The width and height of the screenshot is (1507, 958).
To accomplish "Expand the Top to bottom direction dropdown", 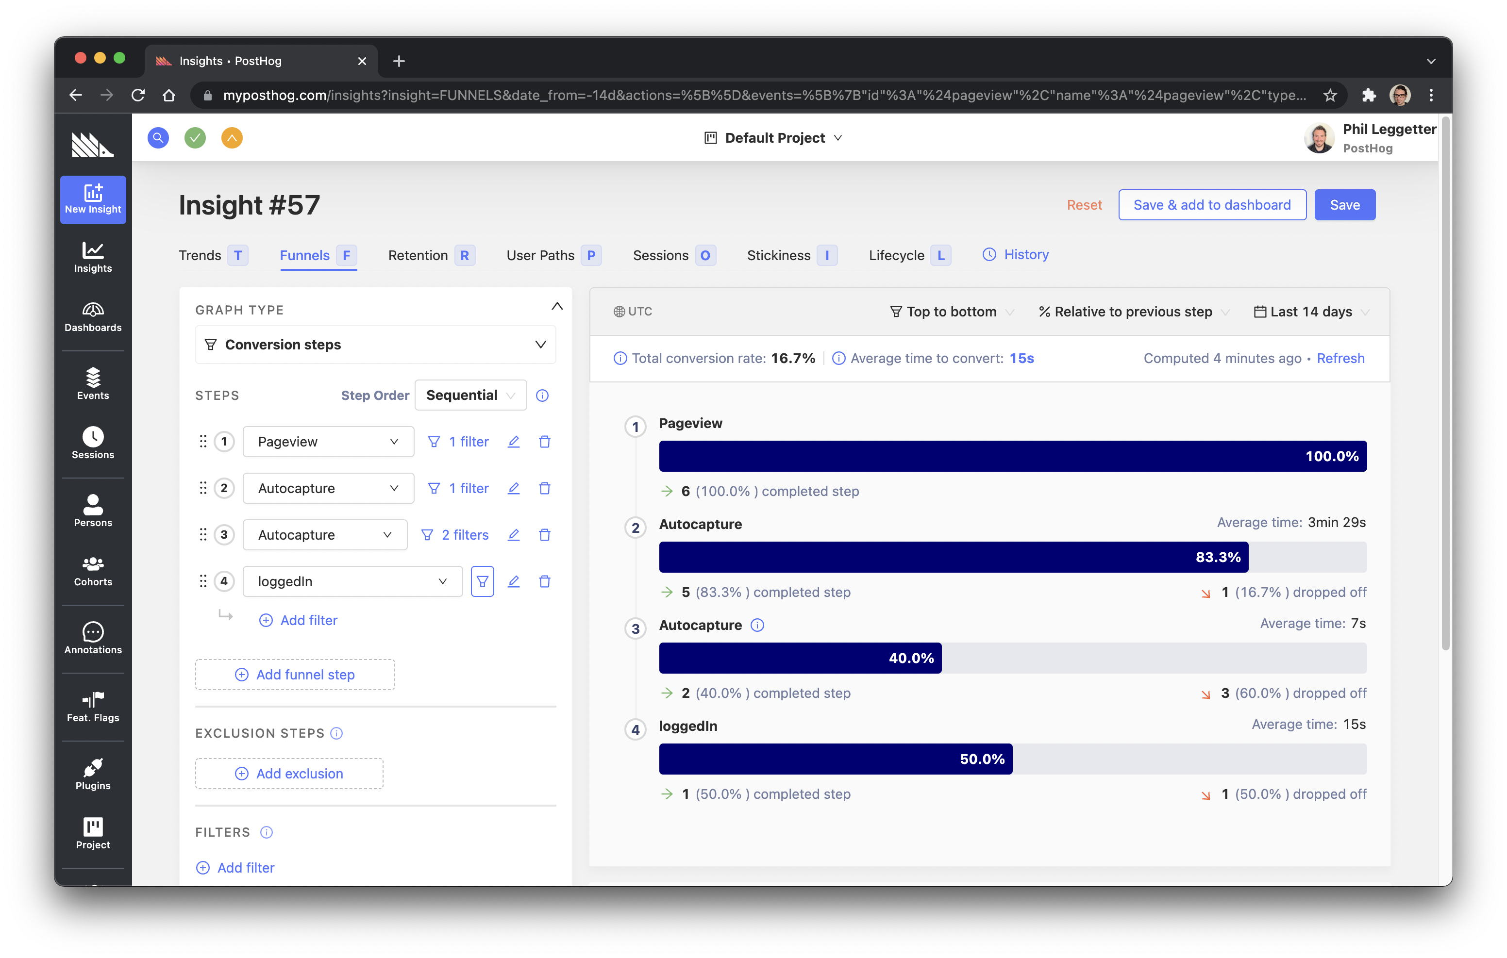I will point(951,311).
